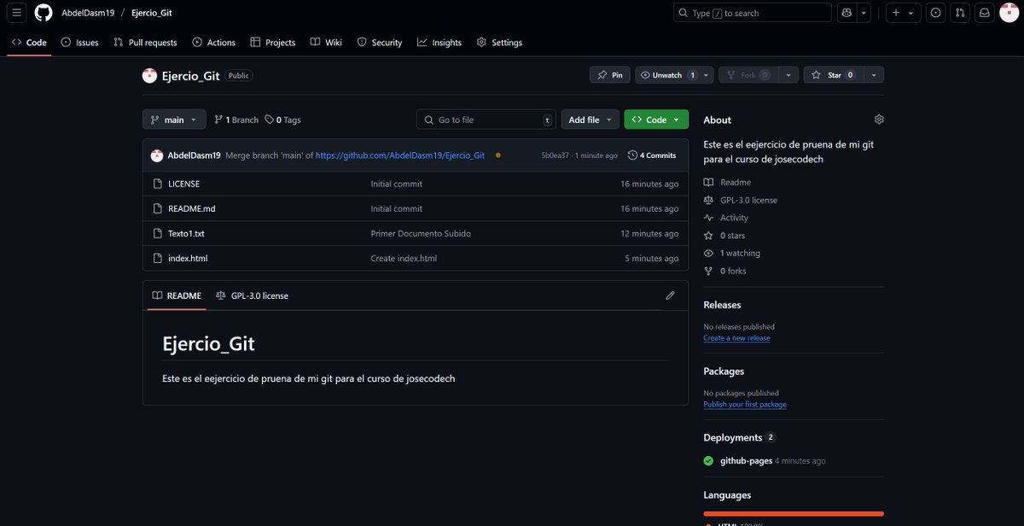This screenshot has height=526, width=1024.
Task: Open the green Code dropdown button
Action: (656, 120)
